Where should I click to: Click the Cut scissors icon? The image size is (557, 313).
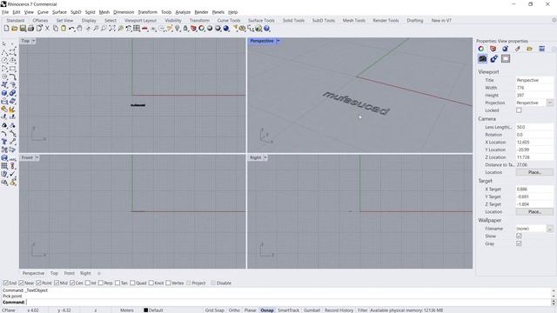tap(47, 29)
